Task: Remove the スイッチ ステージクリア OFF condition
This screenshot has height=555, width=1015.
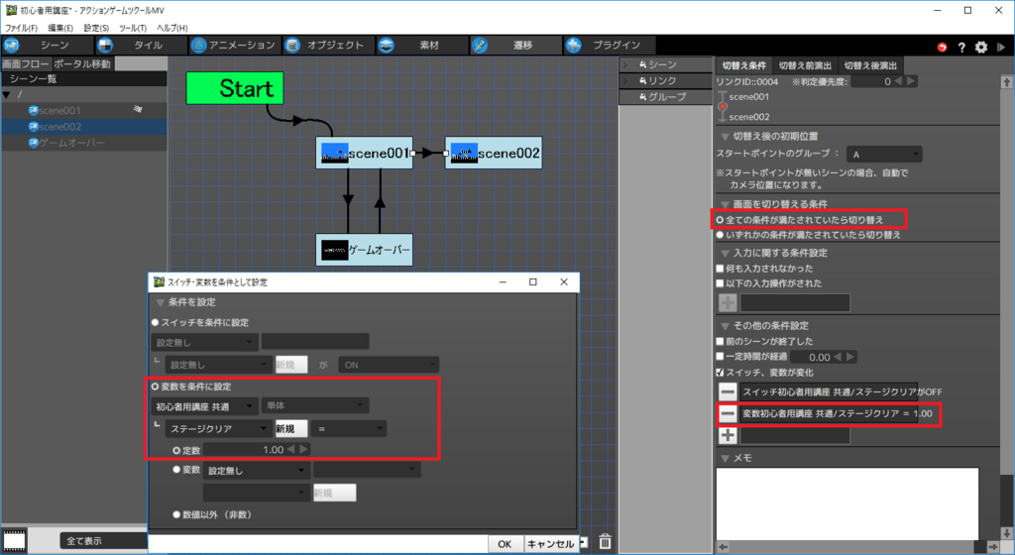Action: pos(728,391)
